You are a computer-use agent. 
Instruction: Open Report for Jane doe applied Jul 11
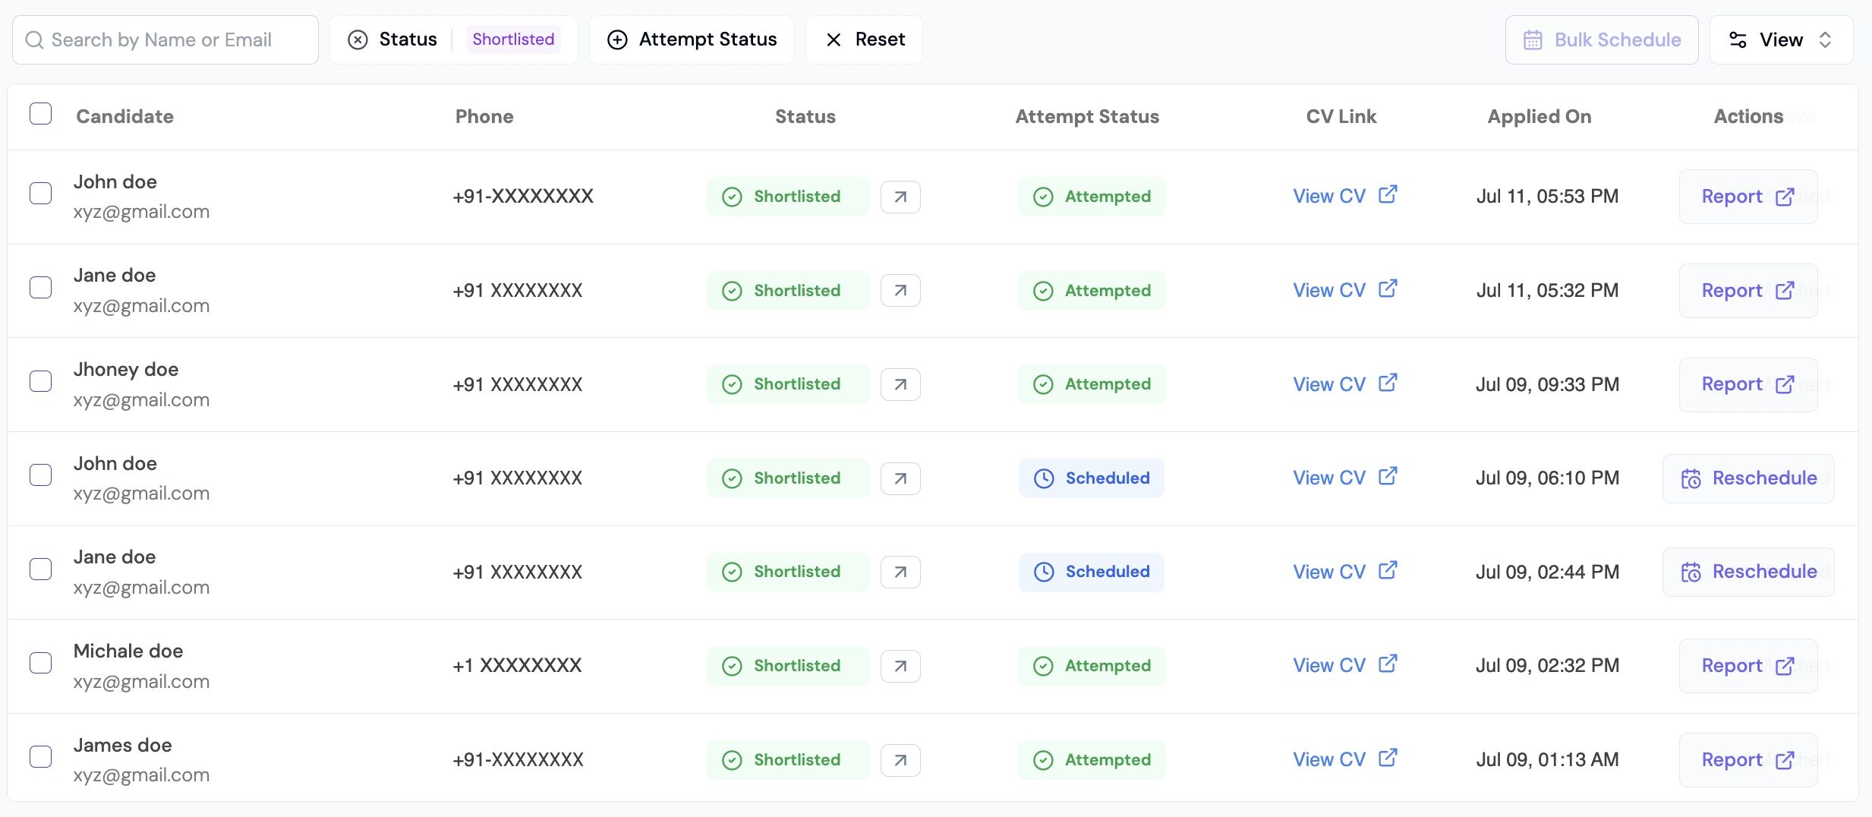pos(1747,291)
